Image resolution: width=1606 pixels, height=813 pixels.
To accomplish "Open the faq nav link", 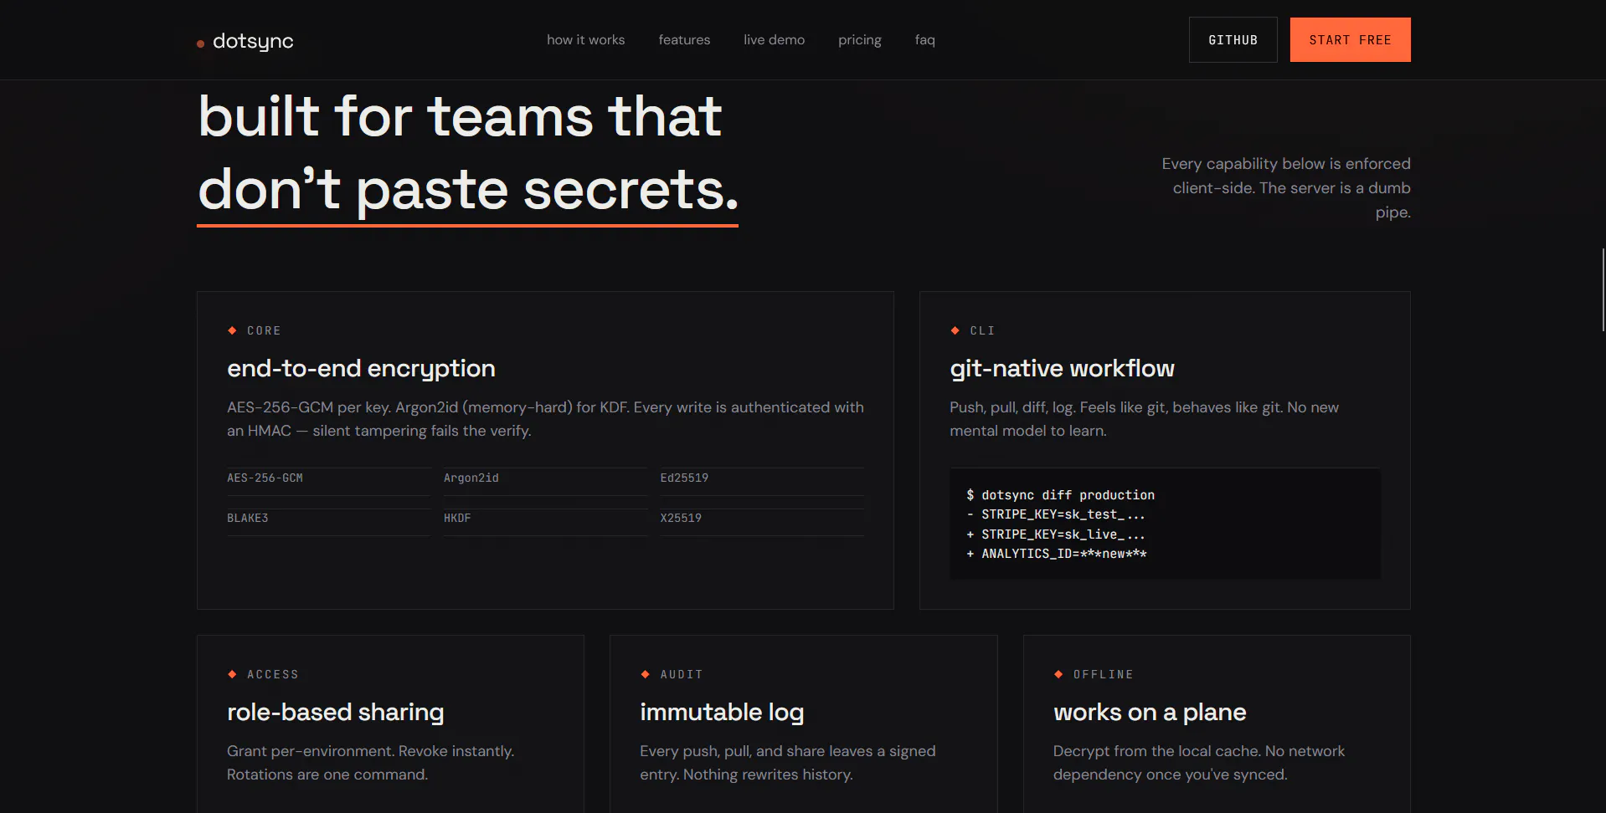I will point(925,40).
